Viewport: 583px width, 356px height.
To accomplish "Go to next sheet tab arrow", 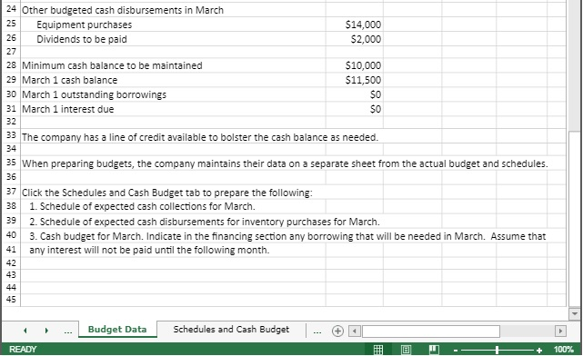I will pos(46,330).
